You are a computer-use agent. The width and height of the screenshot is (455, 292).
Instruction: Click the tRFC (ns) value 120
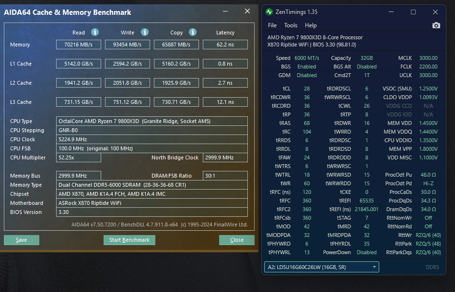(307, 192)
